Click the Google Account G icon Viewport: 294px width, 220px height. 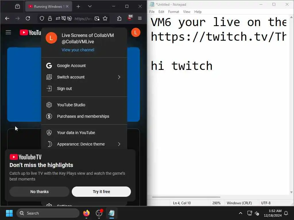(49, 66)
